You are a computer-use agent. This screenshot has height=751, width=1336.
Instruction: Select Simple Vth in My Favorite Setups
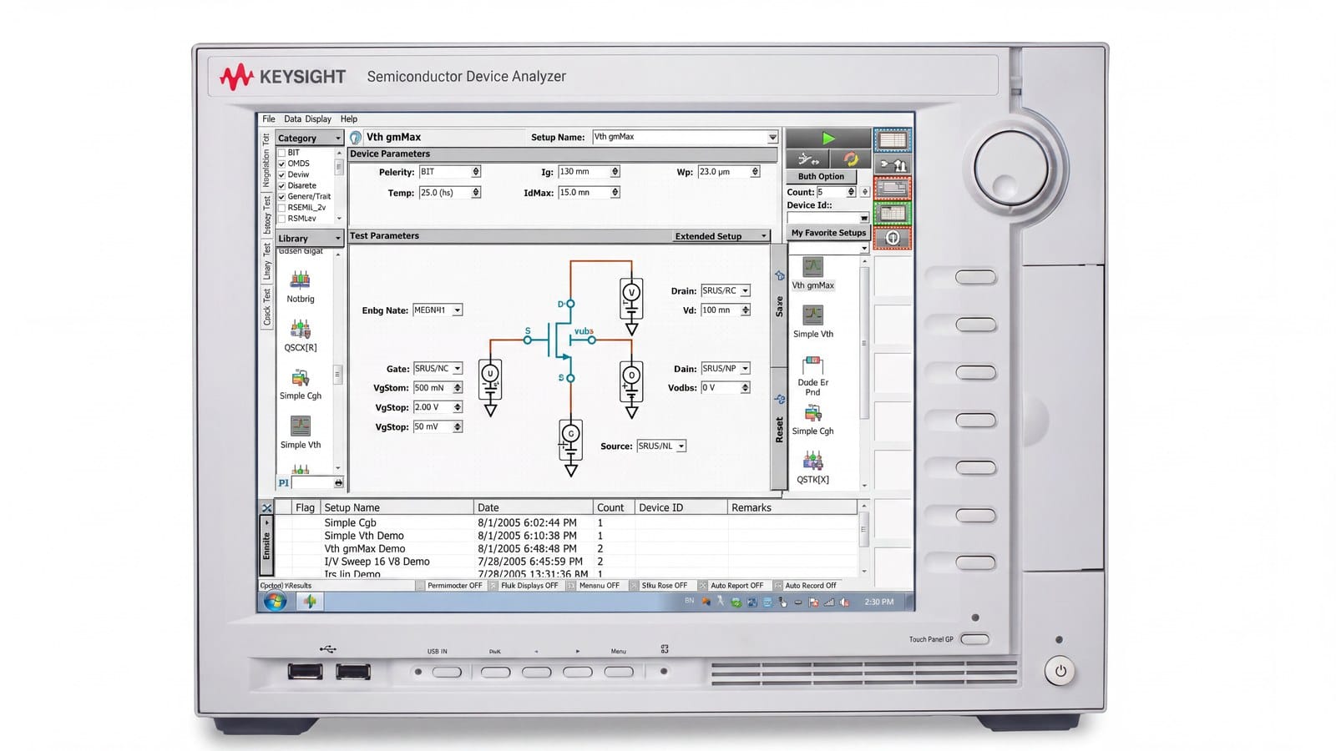click(812, 322)
